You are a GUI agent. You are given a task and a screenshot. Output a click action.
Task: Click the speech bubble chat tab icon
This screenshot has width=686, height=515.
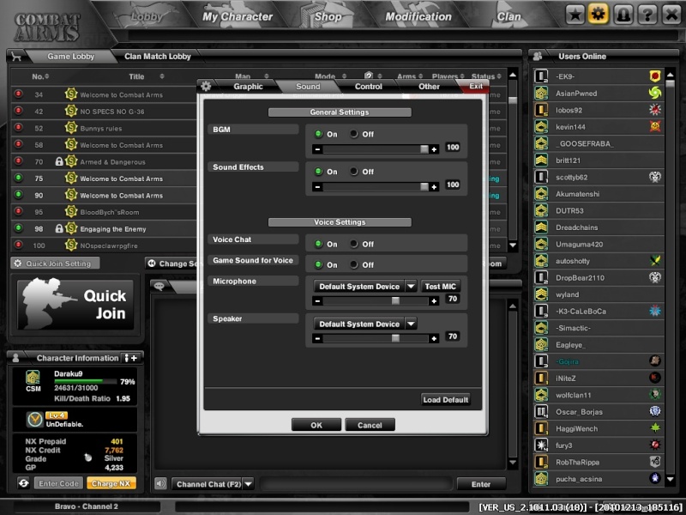point(159,286)
